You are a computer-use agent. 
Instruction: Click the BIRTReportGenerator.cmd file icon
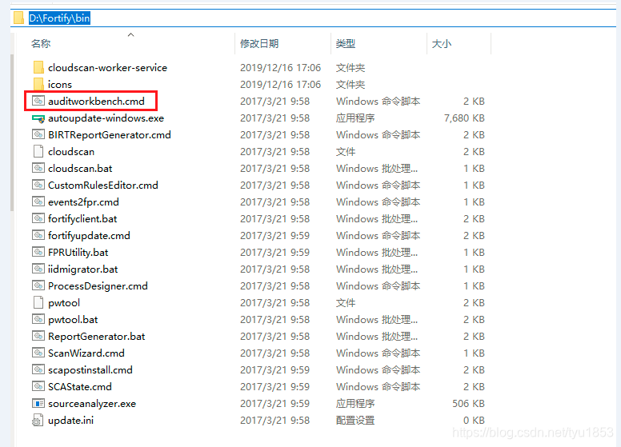point(38,134)
